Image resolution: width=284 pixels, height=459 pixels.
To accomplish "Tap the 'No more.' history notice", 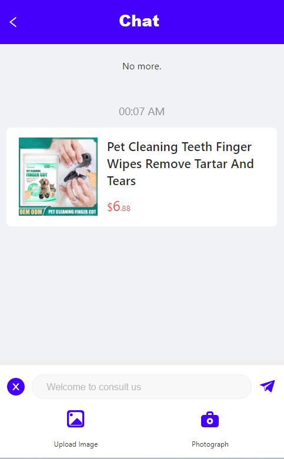I will (x=142, y=66).
